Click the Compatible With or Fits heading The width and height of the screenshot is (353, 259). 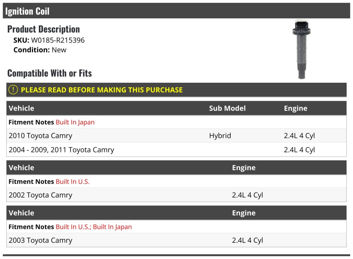point(49,73)
